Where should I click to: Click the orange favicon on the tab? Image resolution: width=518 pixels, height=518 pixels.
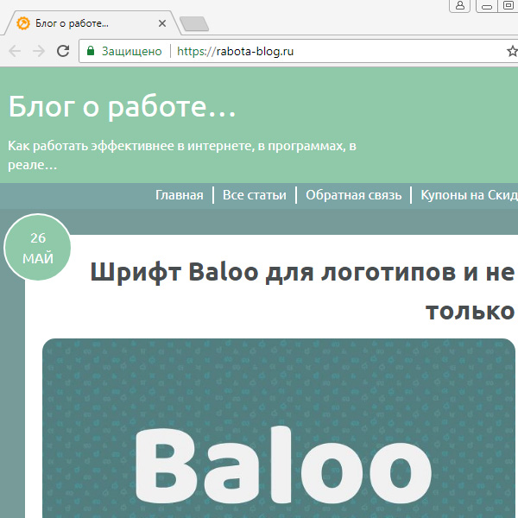[x=23, y=23]
